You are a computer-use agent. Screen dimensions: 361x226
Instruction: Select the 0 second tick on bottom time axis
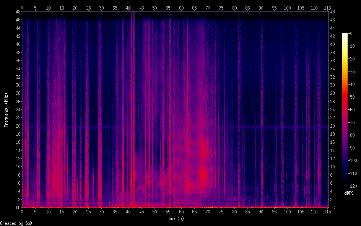[x=22, y=212]
